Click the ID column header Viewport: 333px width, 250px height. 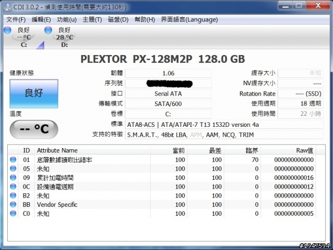click(27, 150)
